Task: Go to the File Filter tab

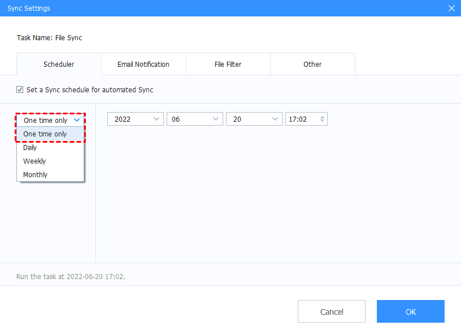Action: (x=228, y=64)
